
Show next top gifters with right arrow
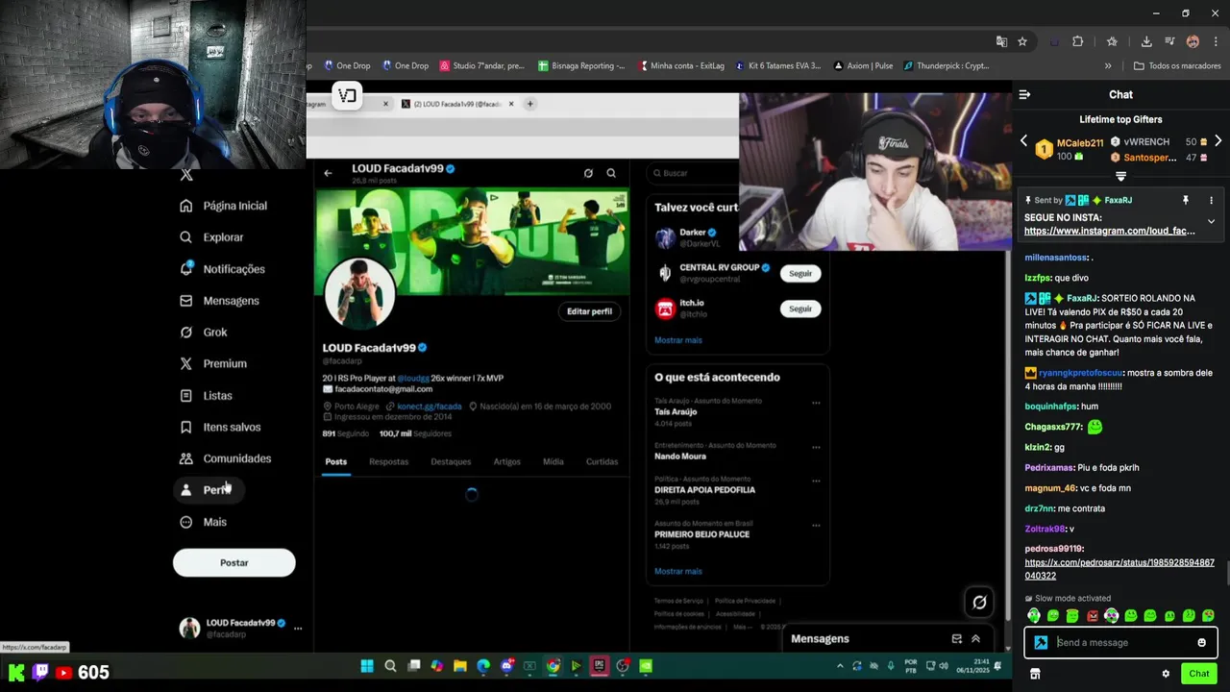click(1218, 141)
